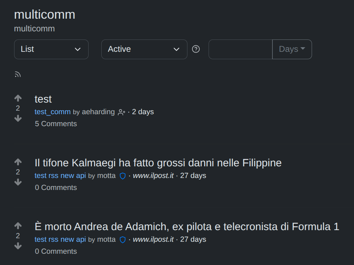Screen dimensions: 354x265
Task: Open "Il tifone Kalmaegi" post title
Action: 158,163
